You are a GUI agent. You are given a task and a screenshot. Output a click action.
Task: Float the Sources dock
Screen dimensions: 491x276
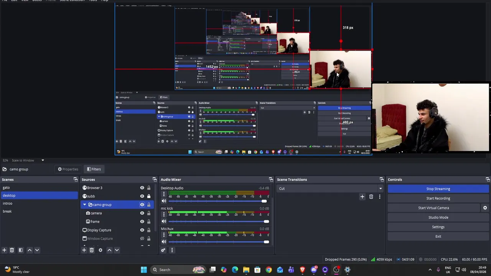pyautogui.click(x=155, y=179)
